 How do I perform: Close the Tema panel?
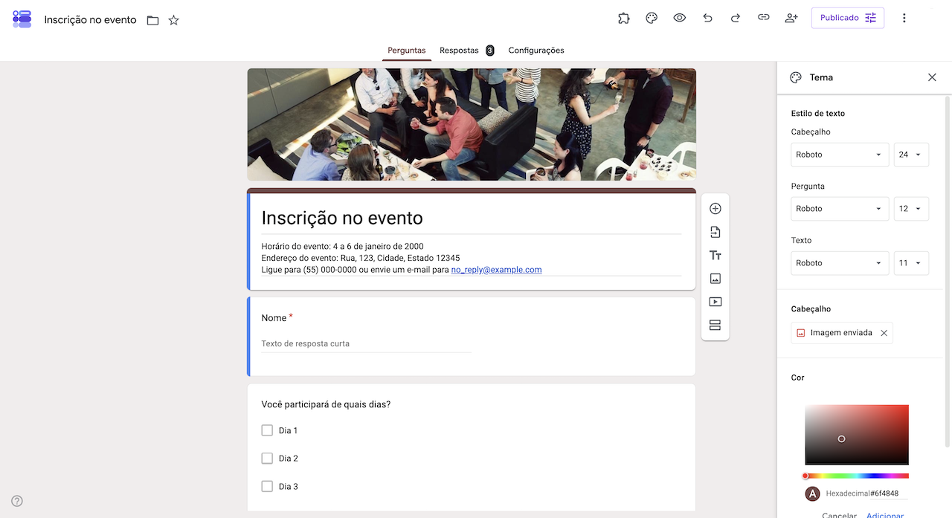[x=932, y=77]
